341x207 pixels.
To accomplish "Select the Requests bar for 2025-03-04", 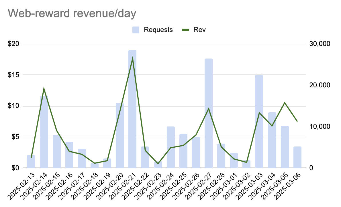I will [272, 143].
